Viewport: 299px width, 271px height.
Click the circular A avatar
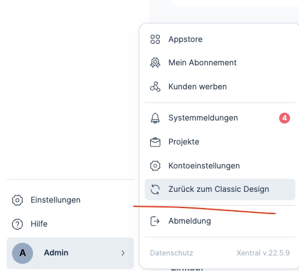coord(22,253)
